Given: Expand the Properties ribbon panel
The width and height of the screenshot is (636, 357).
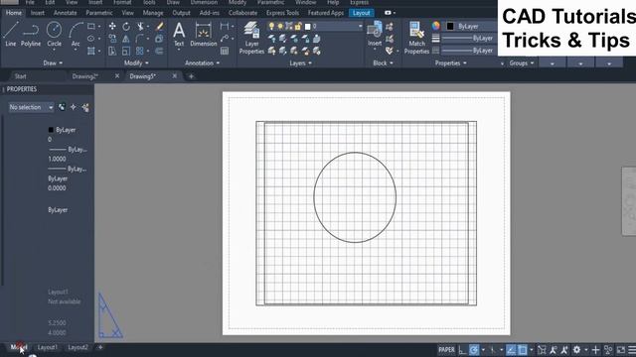Looking at the screenshot, I should (x=450, y=63).
